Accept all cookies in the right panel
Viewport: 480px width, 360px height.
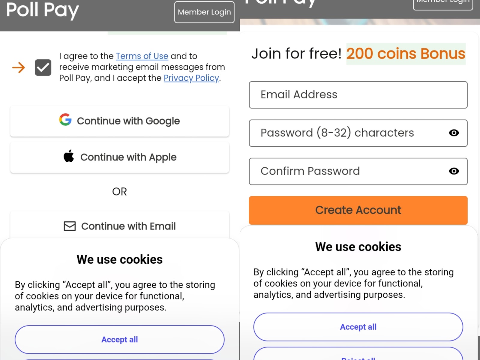pyautogui.click(x=358, y=327)
